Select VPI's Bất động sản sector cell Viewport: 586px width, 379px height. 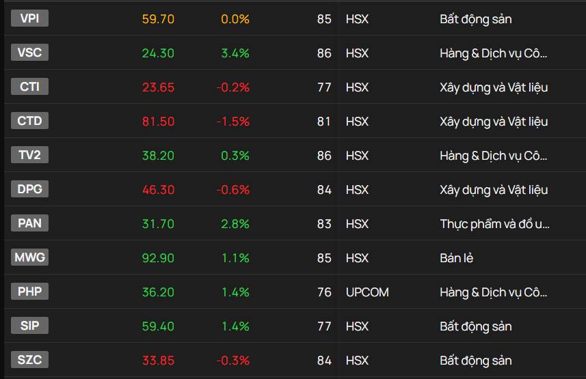(476, 19)
